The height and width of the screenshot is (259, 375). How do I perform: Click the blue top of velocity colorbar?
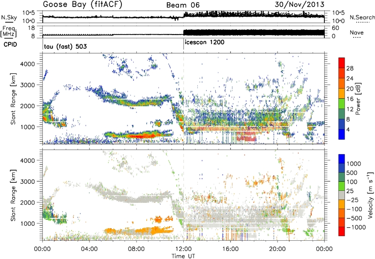342,158
